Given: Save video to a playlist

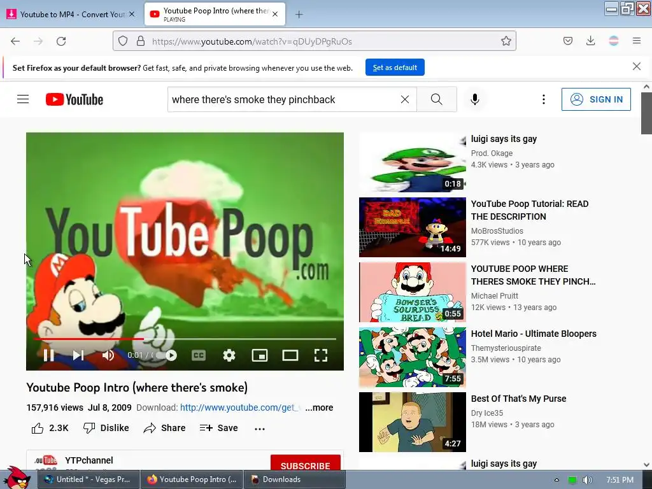Looking at the screenshot, I should click(x=219, y=428).
